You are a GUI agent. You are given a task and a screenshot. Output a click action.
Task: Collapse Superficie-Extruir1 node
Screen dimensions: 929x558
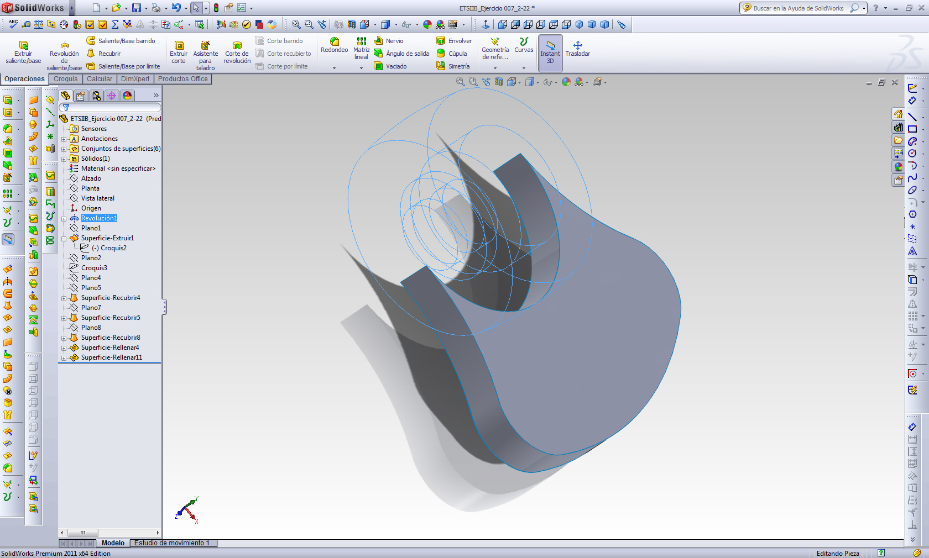[64, 239]
